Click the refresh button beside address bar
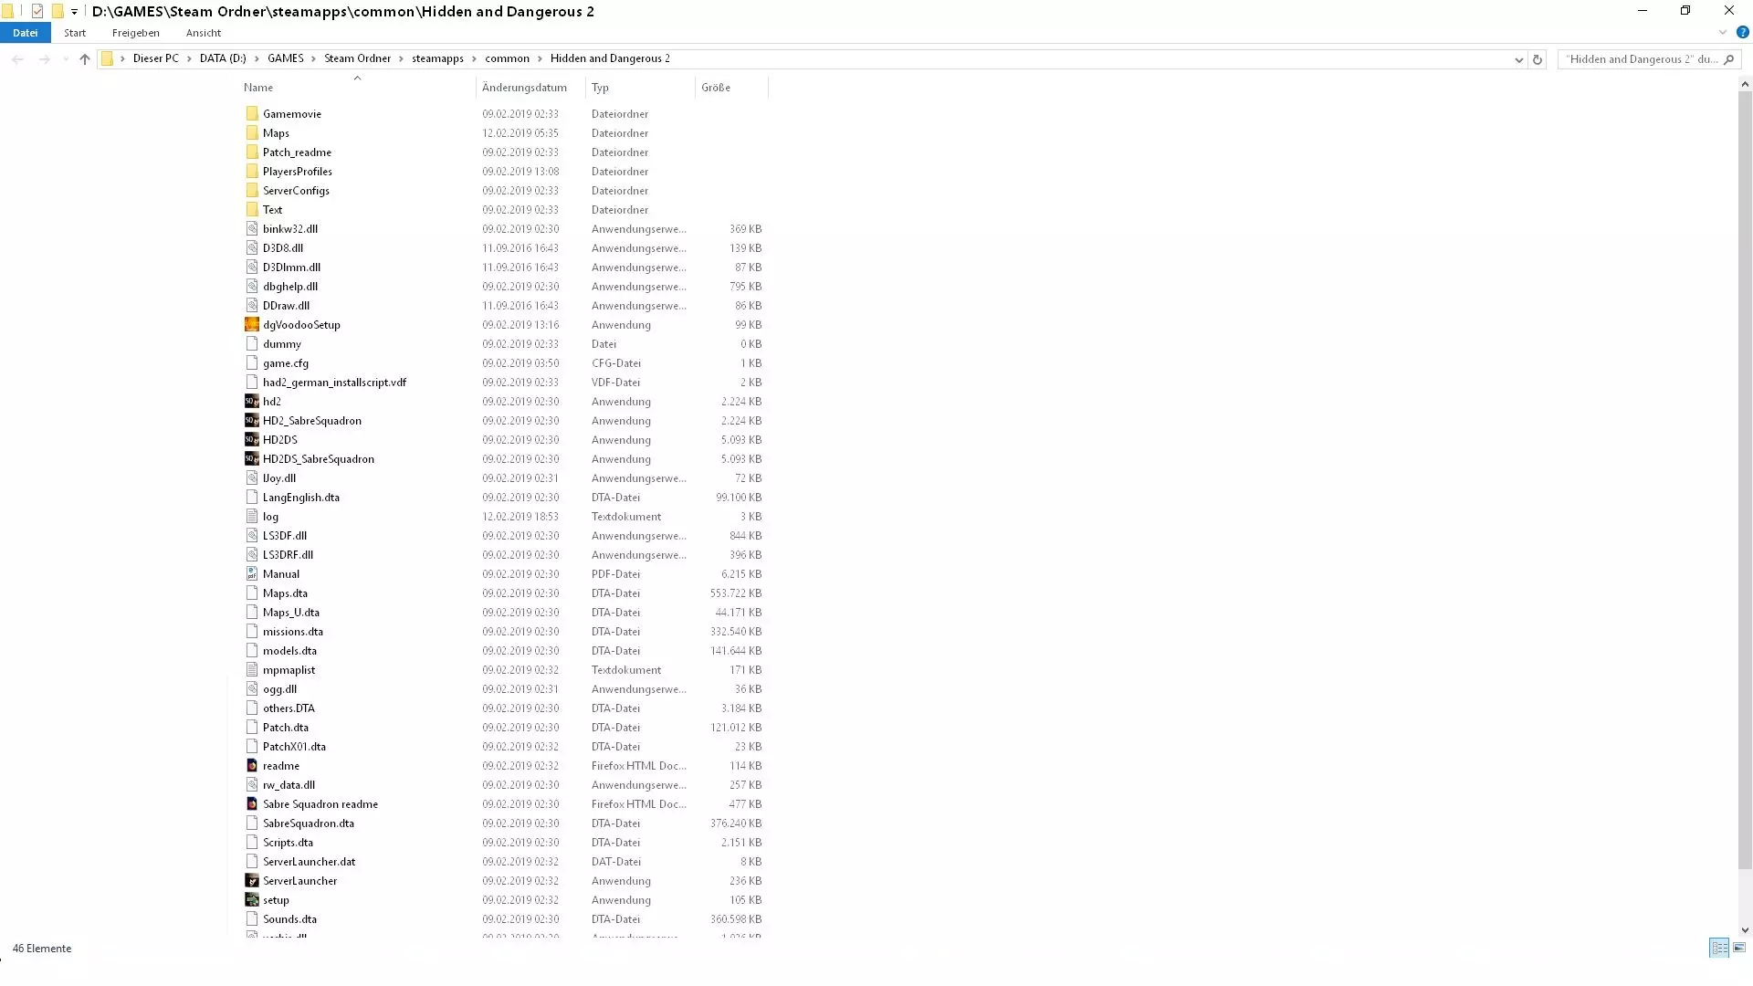 click(1538, 59)
